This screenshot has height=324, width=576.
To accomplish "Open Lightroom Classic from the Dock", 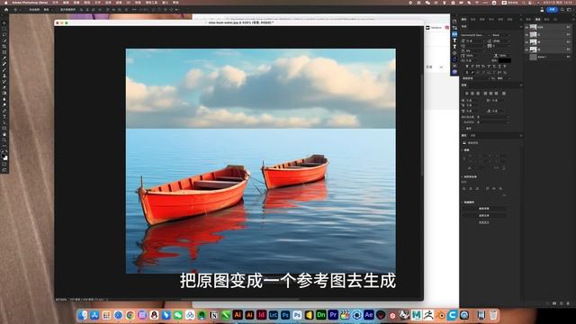I will click(x=274, y=315).
